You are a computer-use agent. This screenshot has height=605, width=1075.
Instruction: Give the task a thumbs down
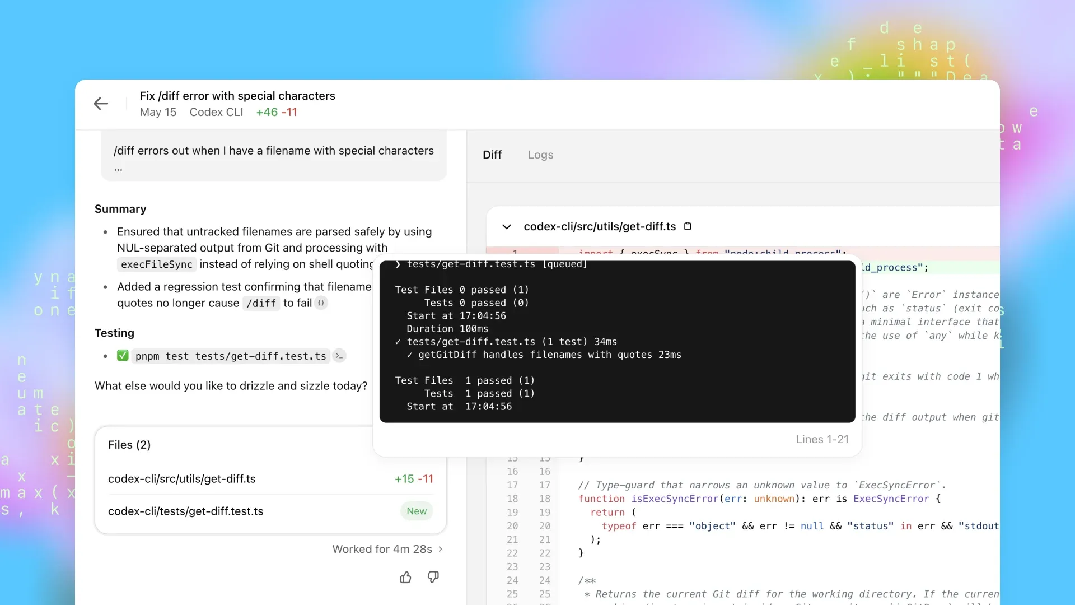pos(432,577)
